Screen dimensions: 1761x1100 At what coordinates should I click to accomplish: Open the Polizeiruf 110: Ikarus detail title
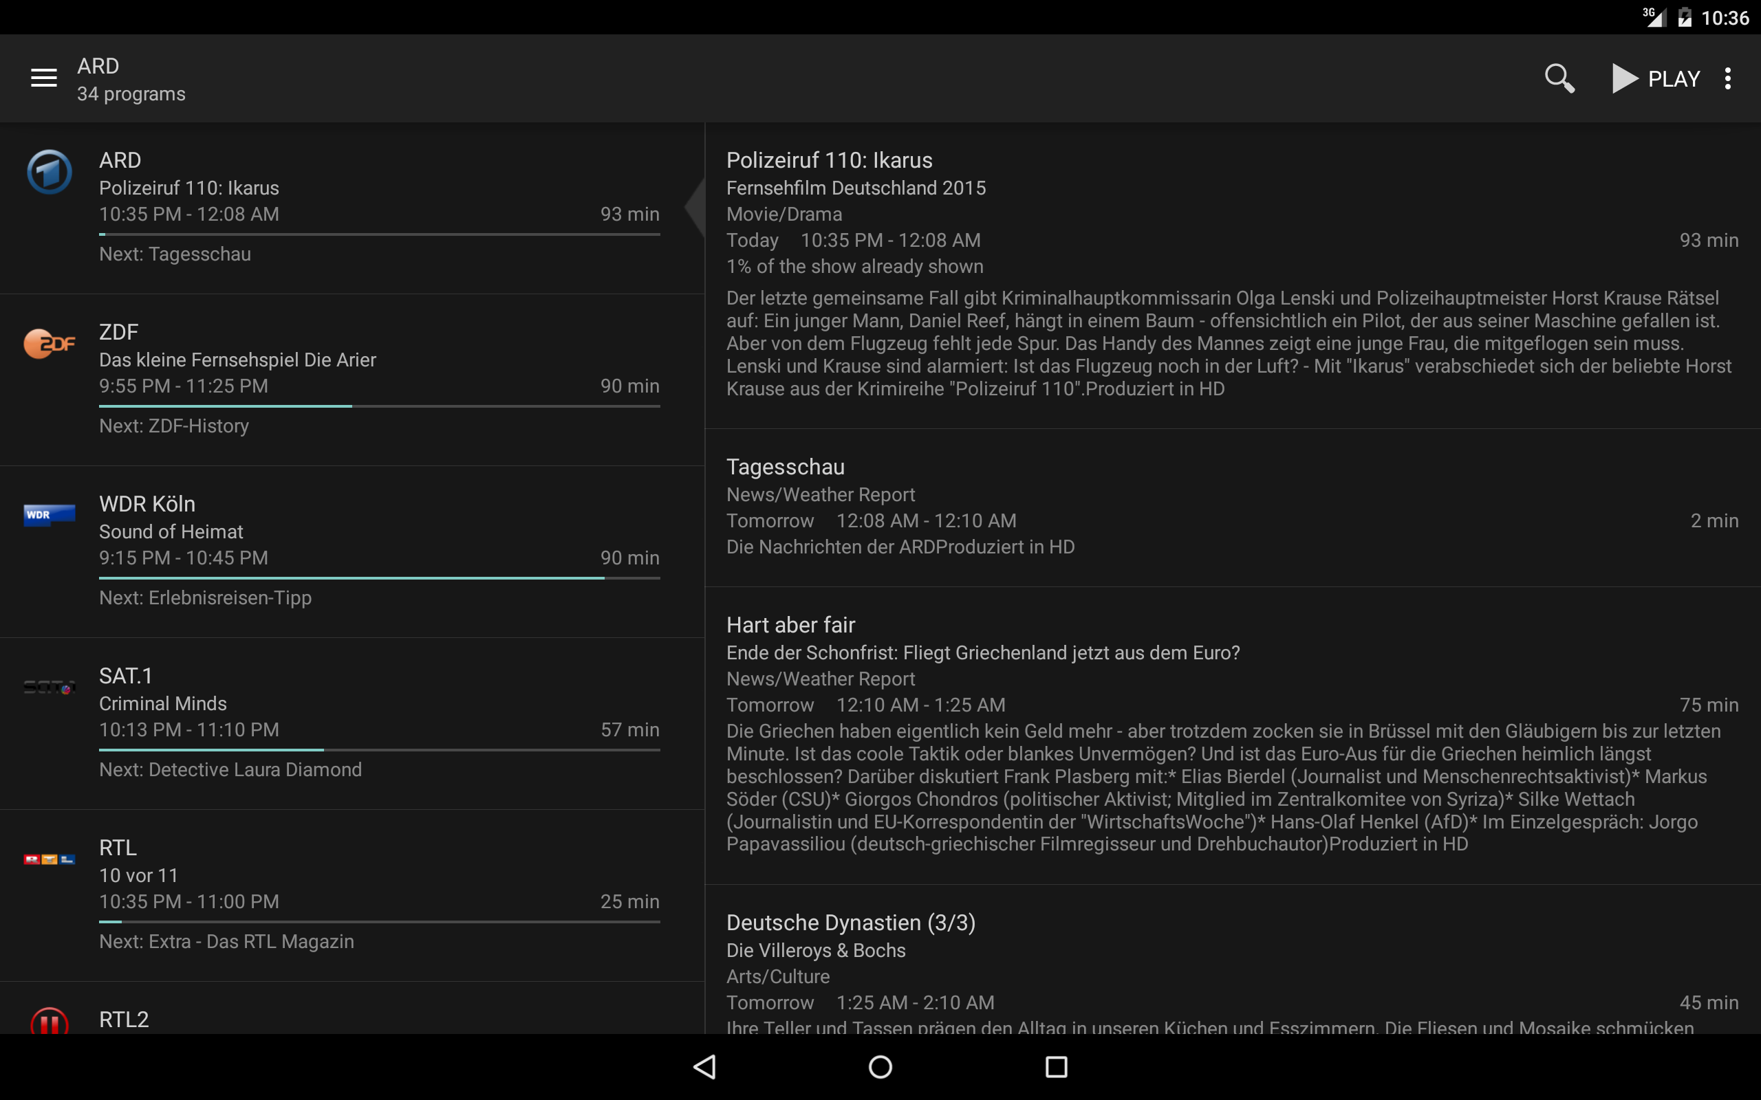(x=829, y=160)
